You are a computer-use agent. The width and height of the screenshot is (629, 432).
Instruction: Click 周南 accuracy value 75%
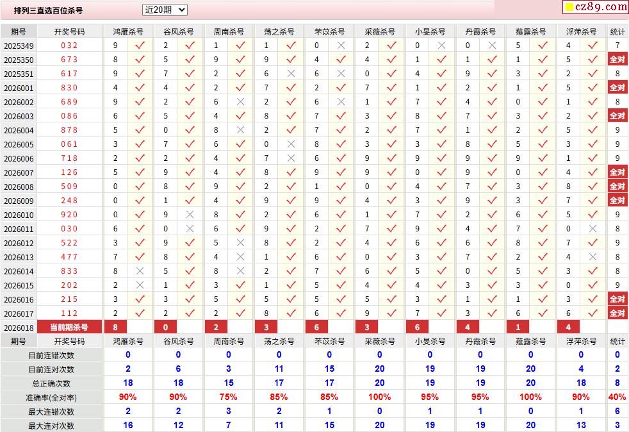(229, 397)
